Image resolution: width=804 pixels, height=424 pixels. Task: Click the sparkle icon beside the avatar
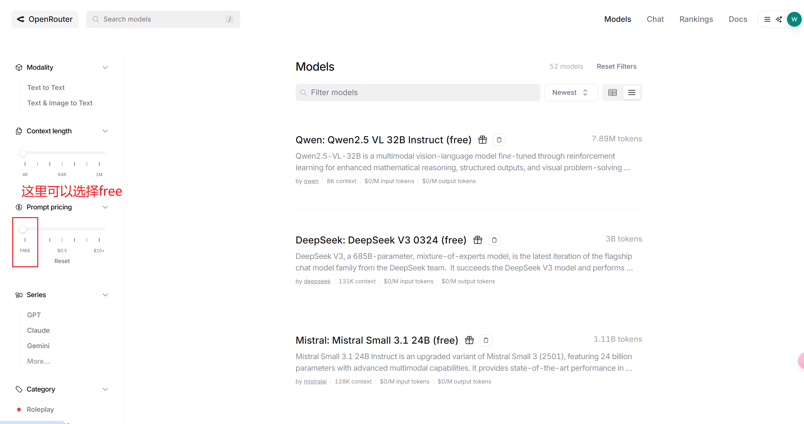tap(779, 19)
